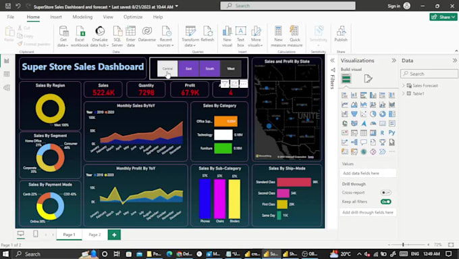Pick the Gauge visual icon

(x=373, y=123)
